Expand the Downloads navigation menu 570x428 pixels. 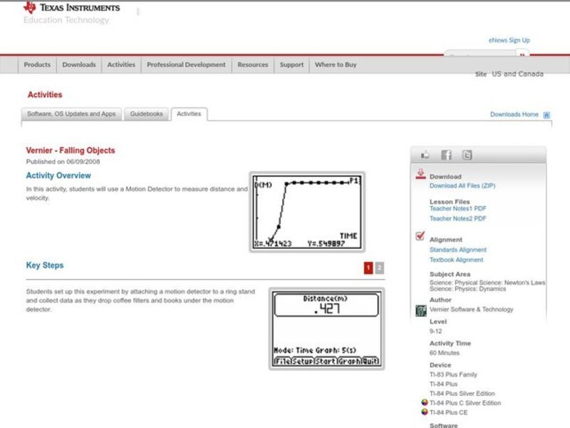coord(78,65)
